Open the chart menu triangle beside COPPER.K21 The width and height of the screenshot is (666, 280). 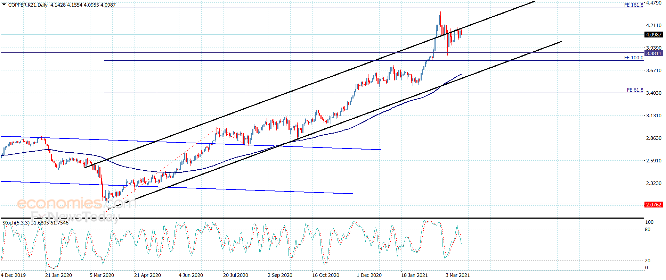click(x=4, y=5)
